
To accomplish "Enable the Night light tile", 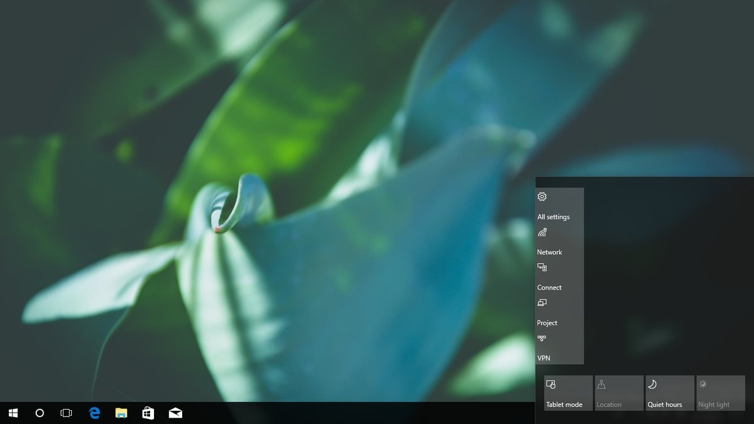I will click(x=721, y=393).
